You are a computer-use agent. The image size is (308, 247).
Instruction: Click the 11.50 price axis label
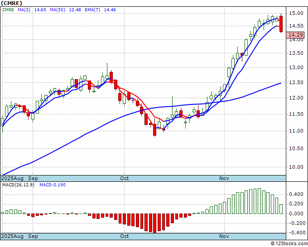[x=296, y=114]
